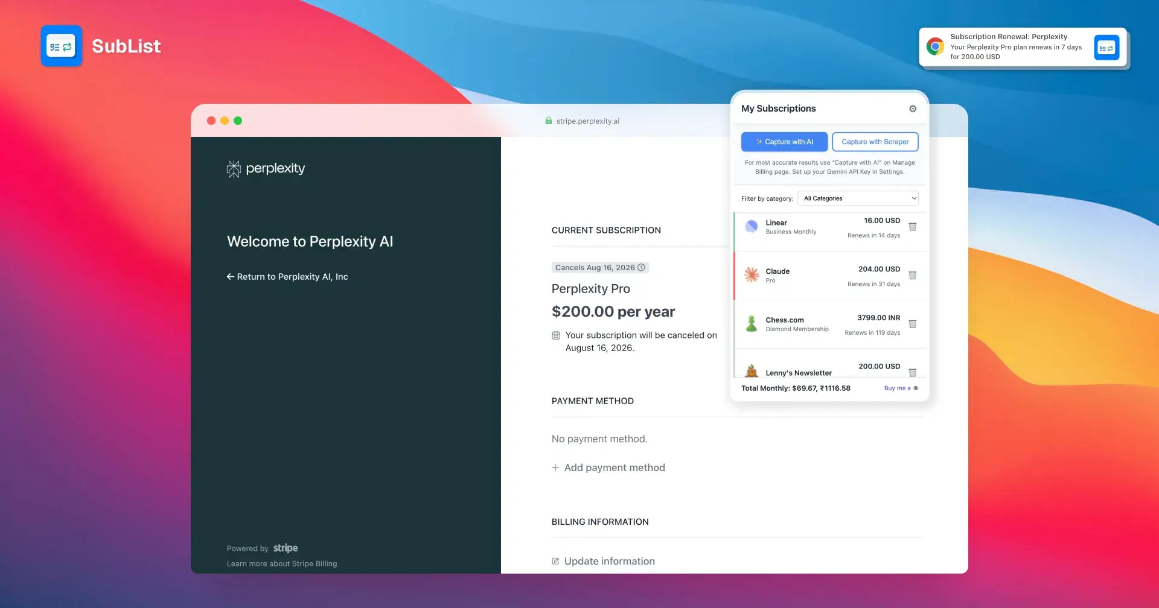The image size is (1159, 608).
Task: Click the Perplexity Pro plan name
Action: tap(590, 289)
